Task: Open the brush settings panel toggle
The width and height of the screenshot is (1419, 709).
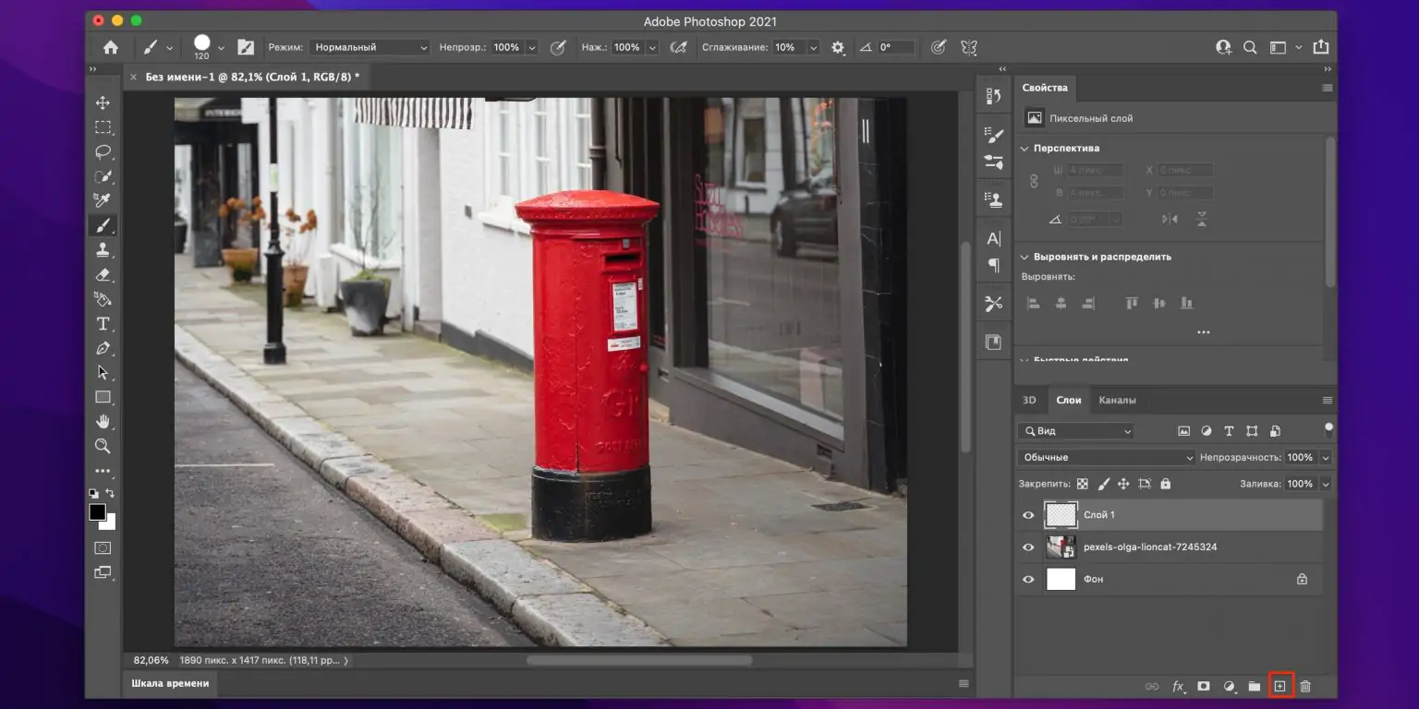Action: click(x=246, y=47)
